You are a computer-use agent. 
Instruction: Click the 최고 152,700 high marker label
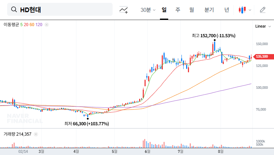[213, 36]
